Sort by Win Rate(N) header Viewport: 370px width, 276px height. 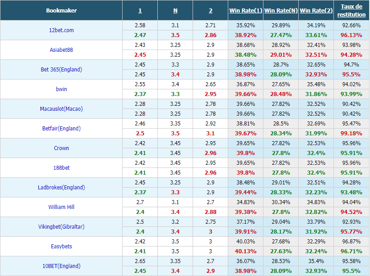(281, 11)
